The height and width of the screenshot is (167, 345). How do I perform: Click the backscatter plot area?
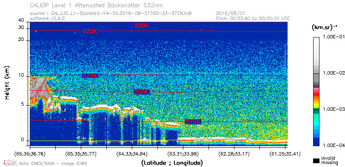click(x=159, y=84)
